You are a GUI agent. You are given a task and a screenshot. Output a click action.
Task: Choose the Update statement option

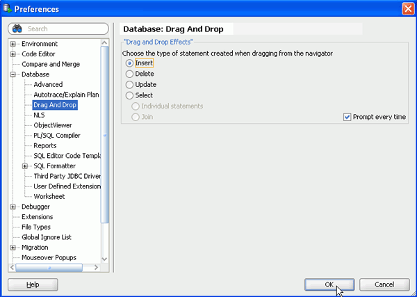coord(129,85)
